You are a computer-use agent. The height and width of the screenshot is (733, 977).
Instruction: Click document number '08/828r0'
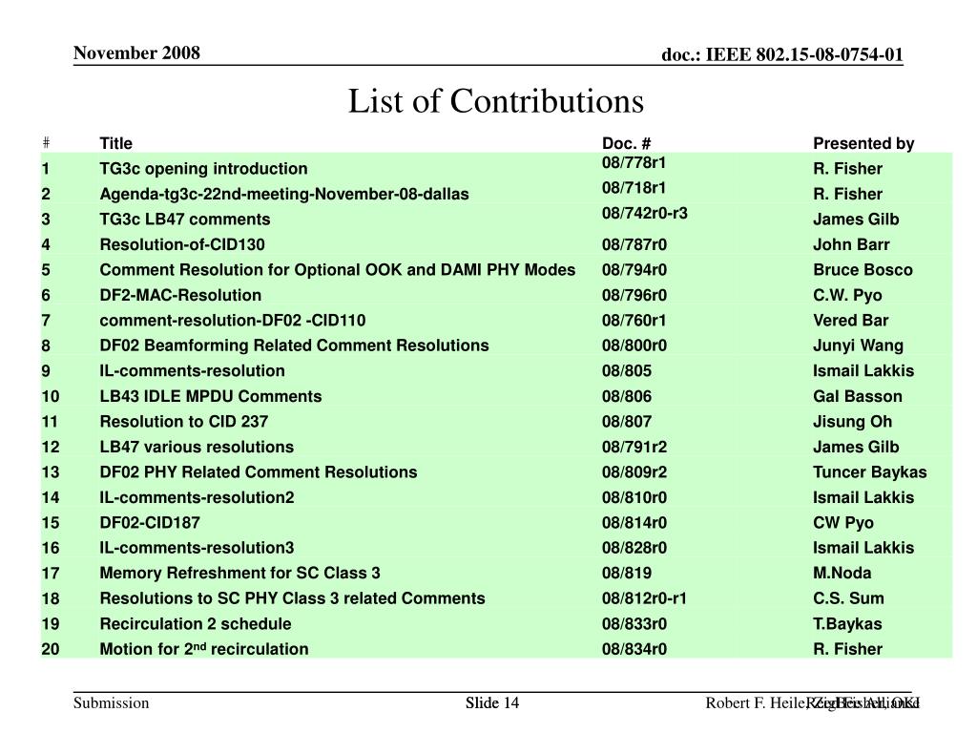click(x=634, y=548)
